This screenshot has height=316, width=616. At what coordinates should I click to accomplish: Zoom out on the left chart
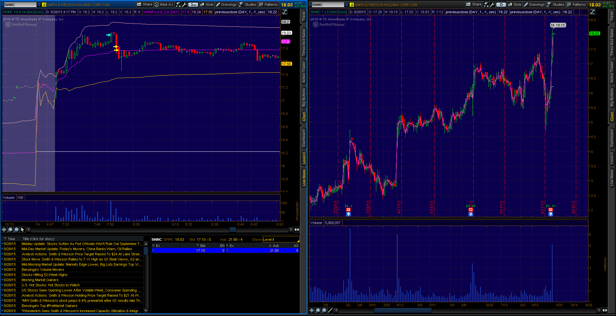16,229
